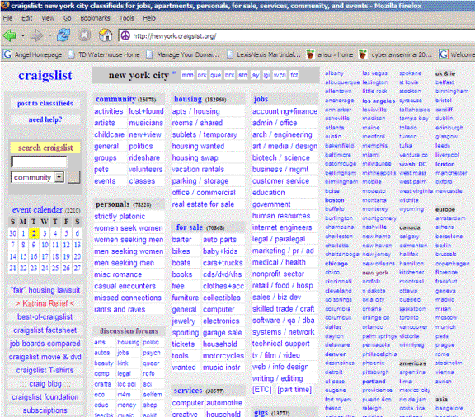The image size is (475, 417).
Task: Open the sublets / temporary listings
Action: [205, 134]
